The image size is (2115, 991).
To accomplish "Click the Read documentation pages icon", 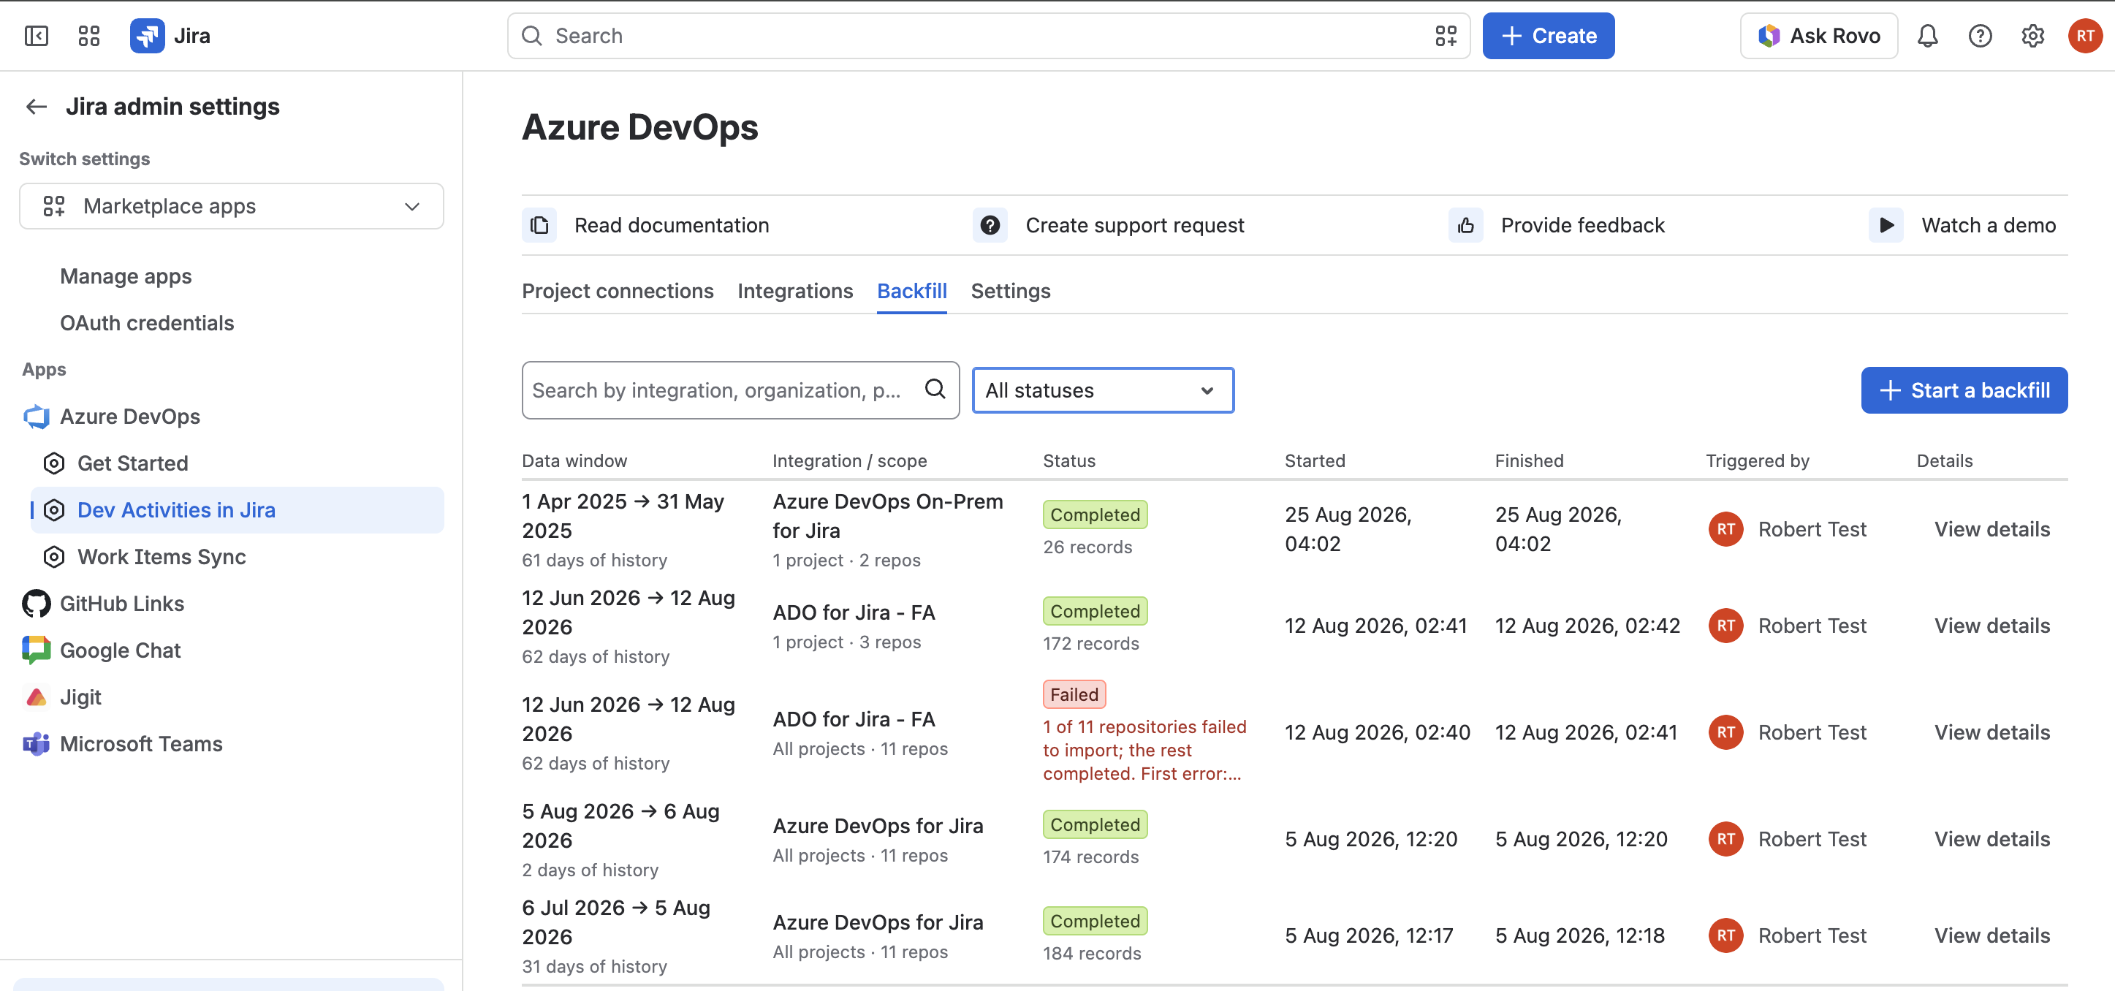I will click(x=539, y=226).
